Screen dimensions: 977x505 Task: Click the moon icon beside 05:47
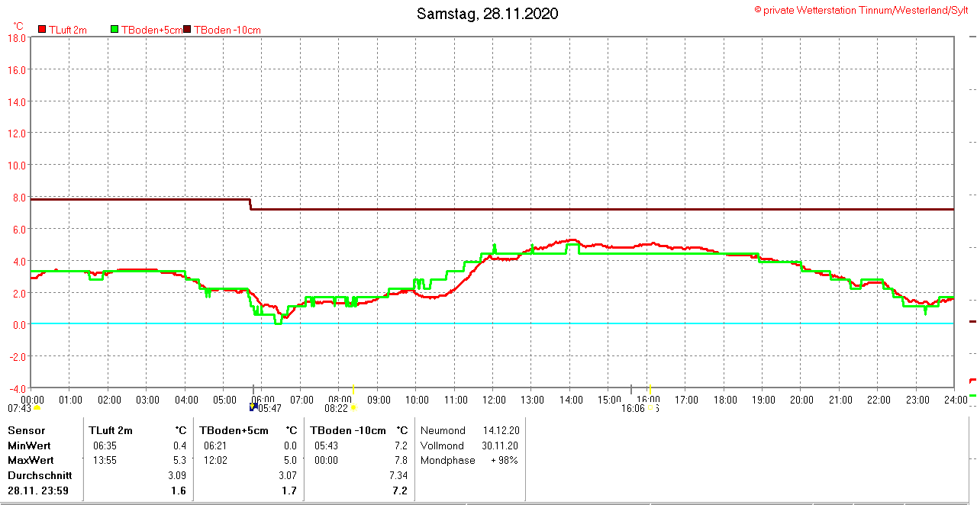pyautogui.click(x=253, y=407)
